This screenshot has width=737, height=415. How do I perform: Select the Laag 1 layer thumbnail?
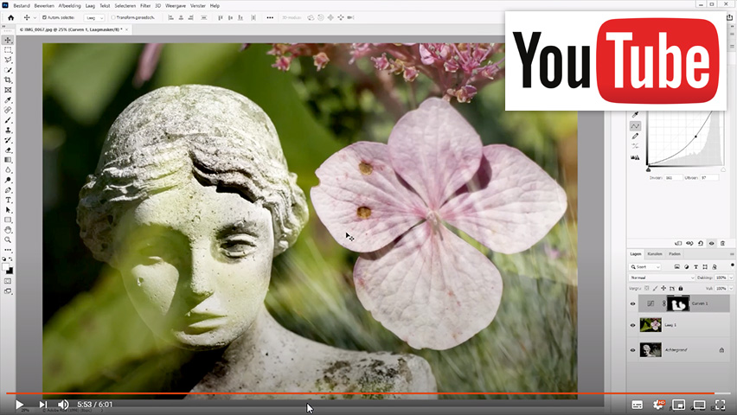click(650, 326)
